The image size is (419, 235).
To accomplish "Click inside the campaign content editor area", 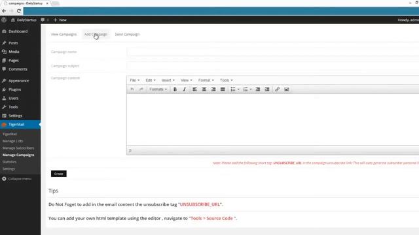I will pyautogui.click(x=273, y=119).
